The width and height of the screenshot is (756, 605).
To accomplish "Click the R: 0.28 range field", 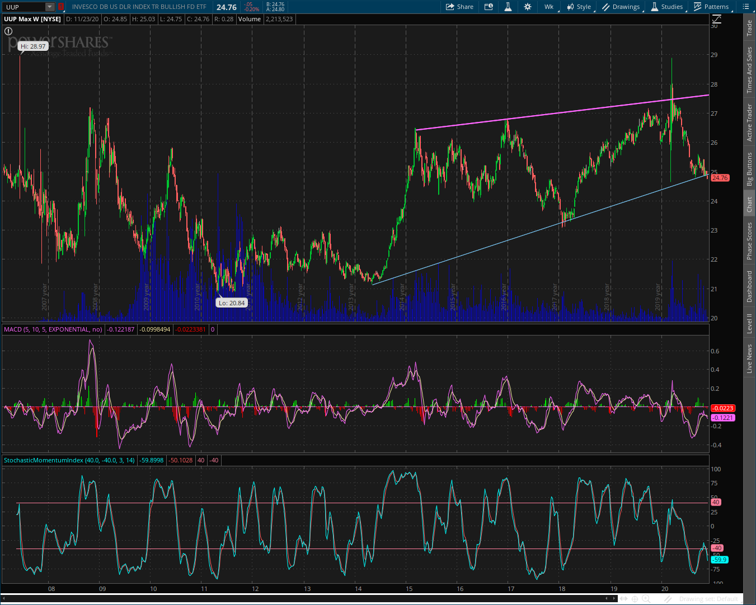I will pyautogui.click(x=224, y=19).
